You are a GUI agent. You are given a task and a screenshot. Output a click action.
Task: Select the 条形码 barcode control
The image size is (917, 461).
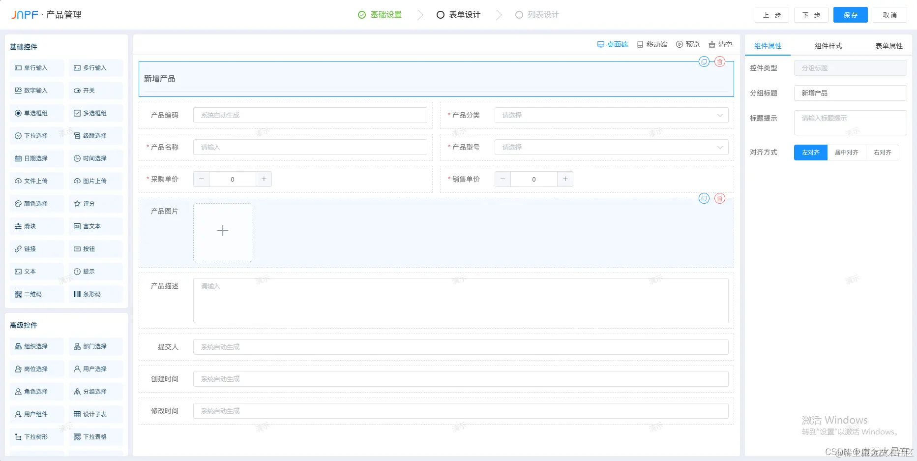click(x=96, y=294)
